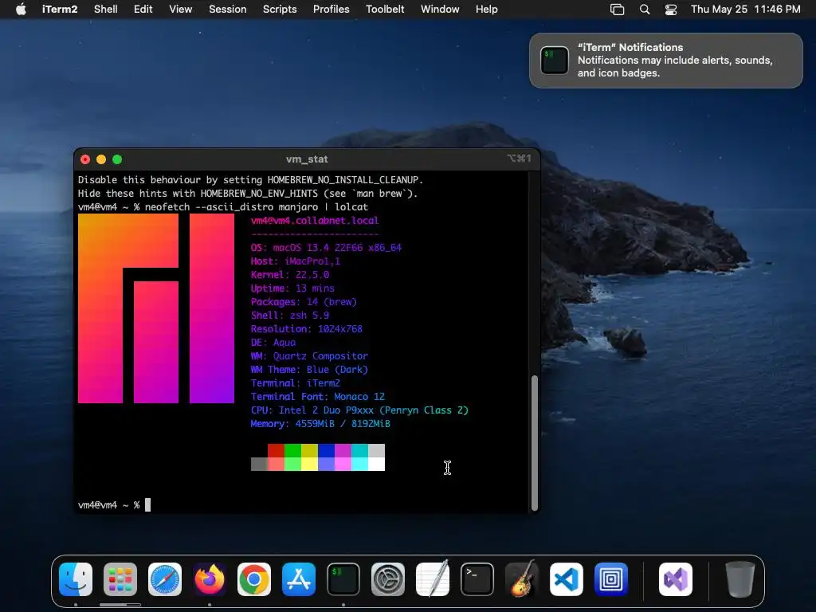Open the Edit menu
Screen dimensions: 816x612
[143, 9]
